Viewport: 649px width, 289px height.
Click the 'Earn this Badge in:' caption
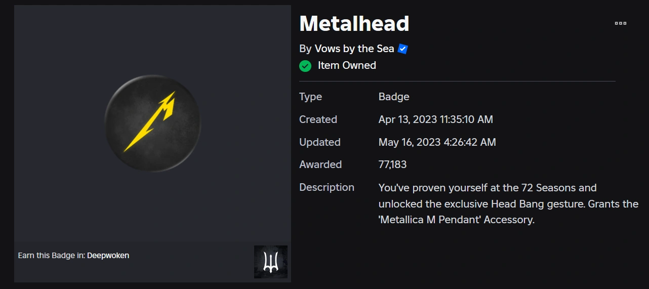[51, 256]
